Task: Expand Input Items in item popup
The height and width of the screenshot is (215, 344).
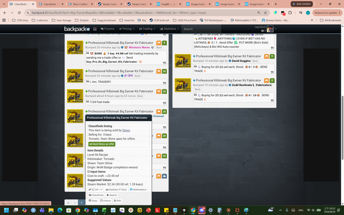Action: click(x=97, y=172)
